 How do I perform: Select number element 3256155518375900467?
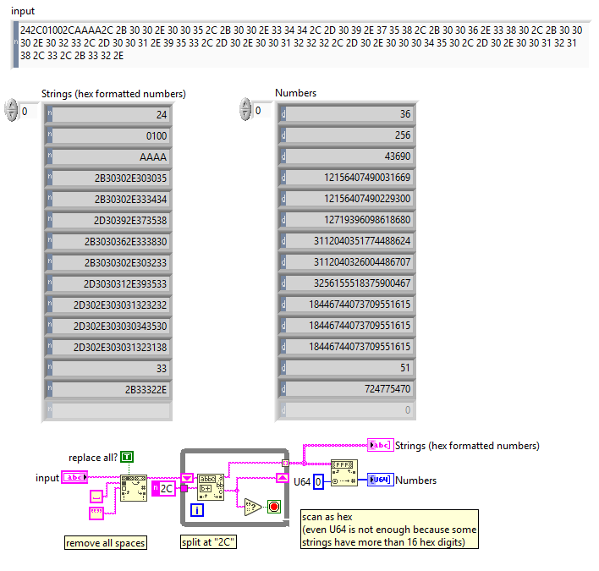point(347,283)
